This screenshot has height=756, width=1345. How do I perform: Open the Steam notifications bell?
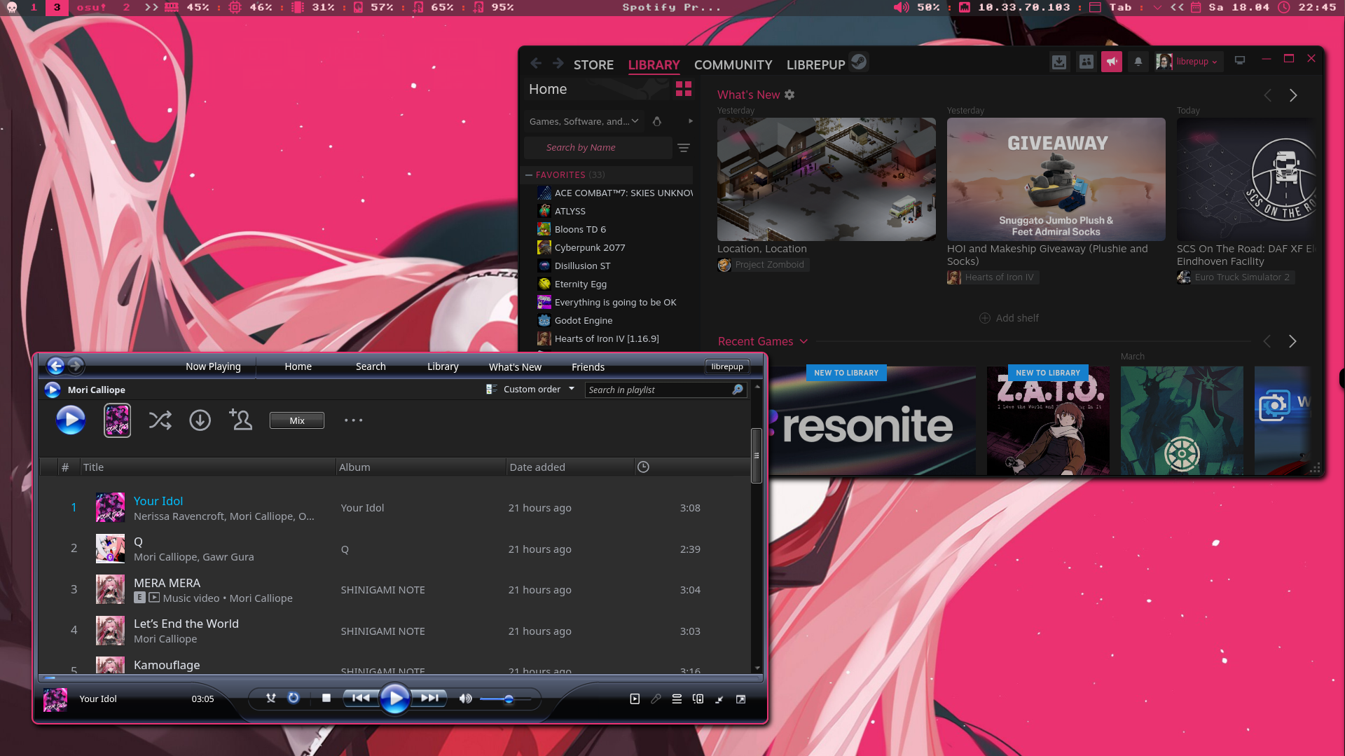1138,62
